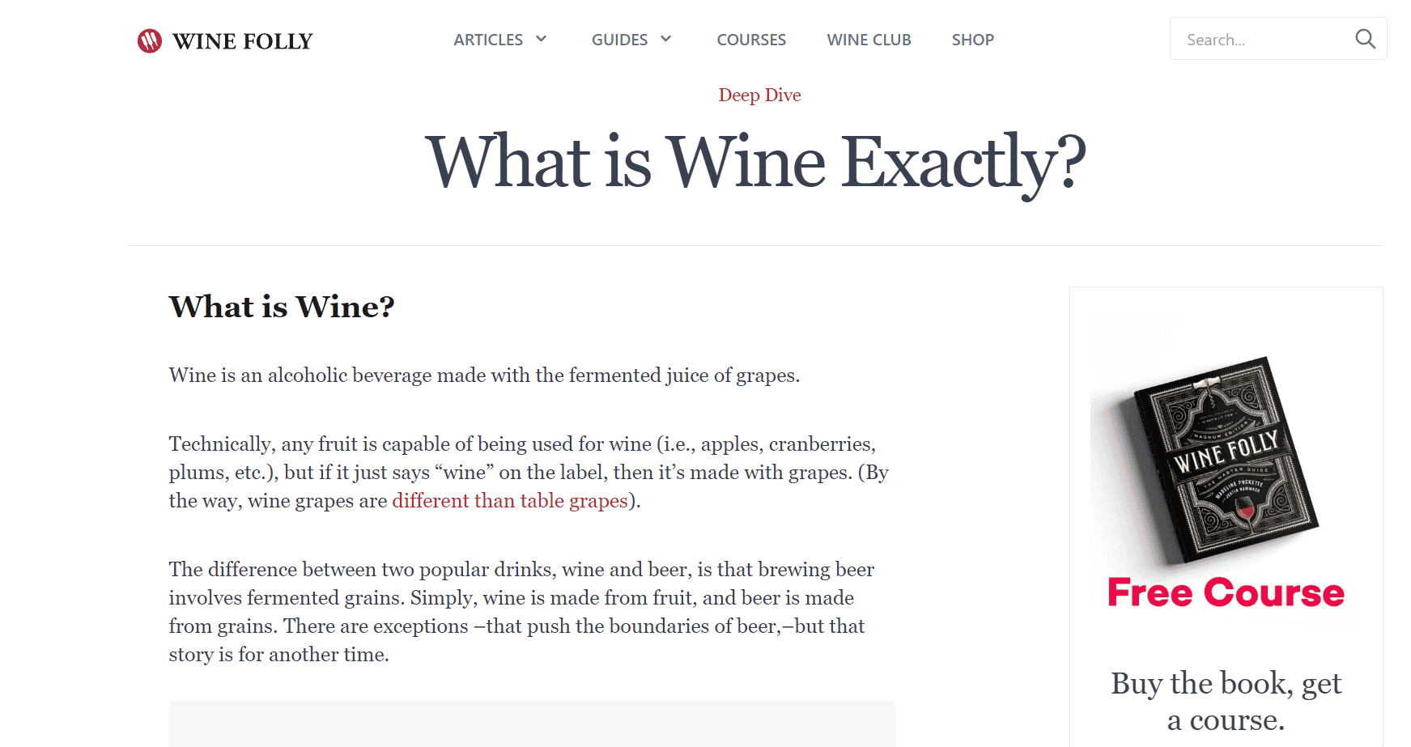1411x747 pixels.
Task: Open the Deep Dive category link
Action: (x=759, y=95)
